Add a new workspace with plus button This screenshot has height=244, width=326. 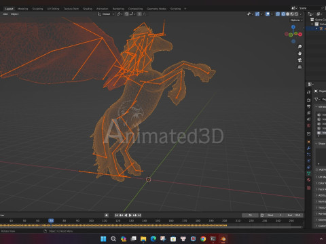pos(185,9)
